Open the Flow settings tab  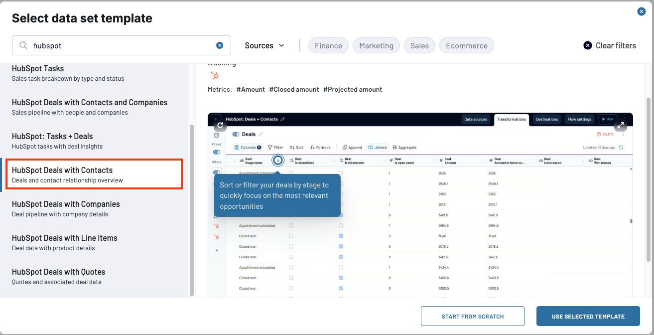pos(579,120)
